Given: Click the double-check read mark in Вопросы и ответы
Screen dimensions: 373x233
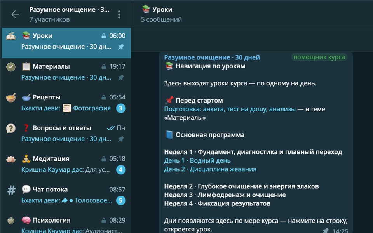Looking at the screenshot, I should tap(111, 128).
